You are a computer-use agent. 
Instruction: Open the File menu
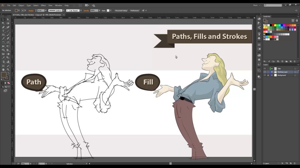point(9,5)
